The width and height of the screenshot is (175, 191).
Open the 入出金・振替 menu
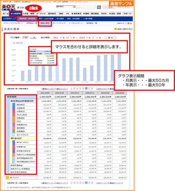coord(28,14)
